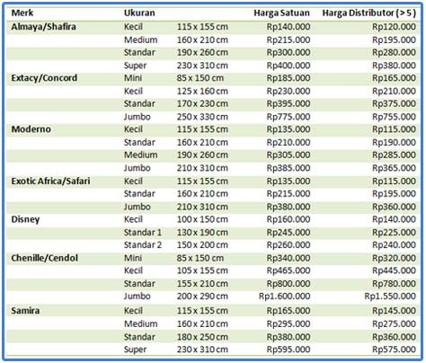
Task: Click the size '125 x 160 cm'
Action: click(202, 91)
